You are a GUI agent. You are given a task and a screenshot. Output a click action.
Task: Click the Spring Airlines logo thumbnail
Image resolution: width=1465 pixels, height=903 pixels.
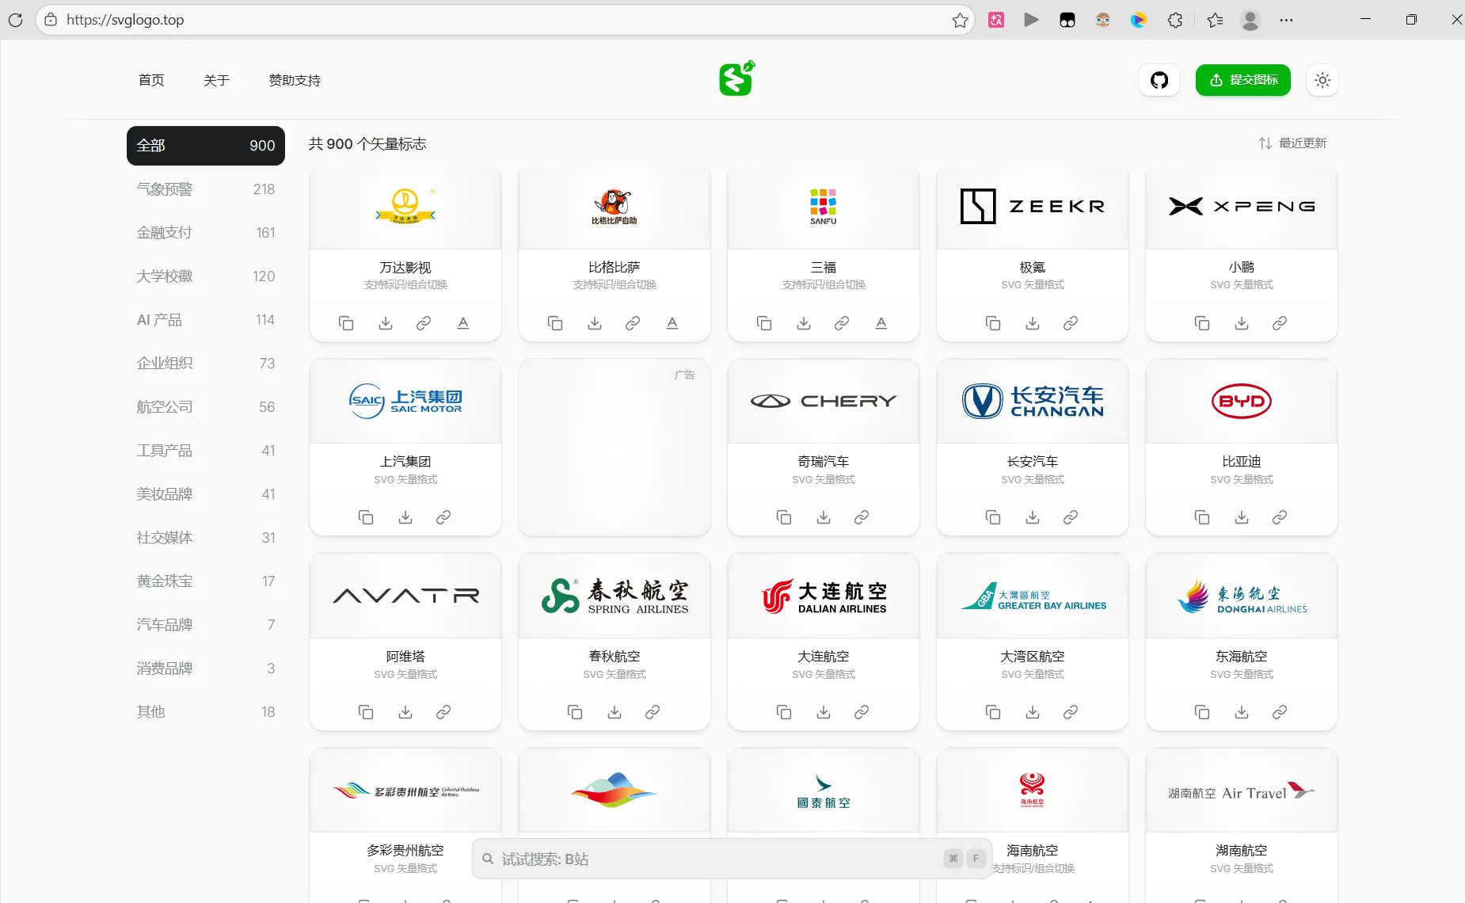(615, 596)
